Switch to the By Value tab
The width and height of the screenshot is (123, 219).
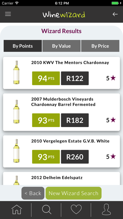[x=61, y=46]
